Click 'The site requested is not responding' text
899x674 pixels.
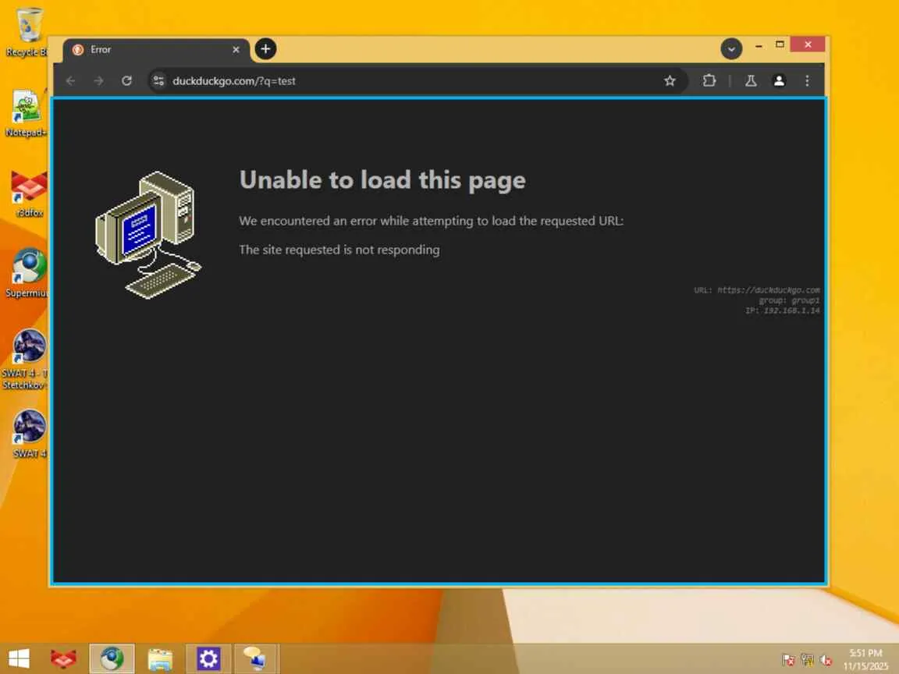click(x=339, y=250)
